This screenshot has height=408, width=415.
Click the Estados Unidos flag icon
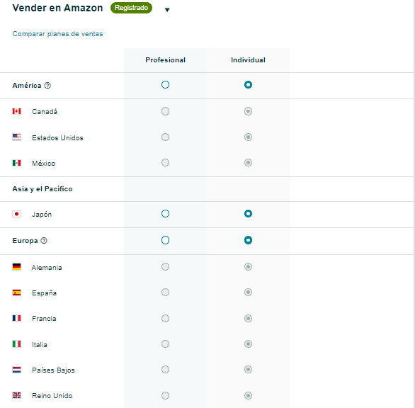17,137
